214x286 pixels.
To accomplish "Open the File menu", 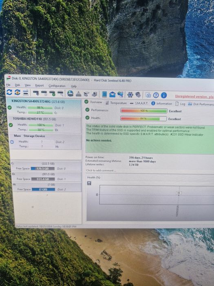I will [8, 85].
